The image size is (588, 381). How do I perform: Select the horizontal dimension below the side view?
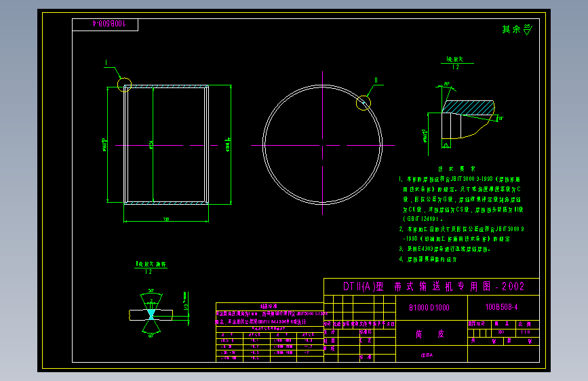(x=166, y=220)
